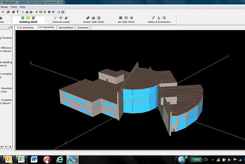Image resolution: width=245 pixels, height=164 pixels.
Task: Launch Word from the taskbar
Action: (35, 159)
